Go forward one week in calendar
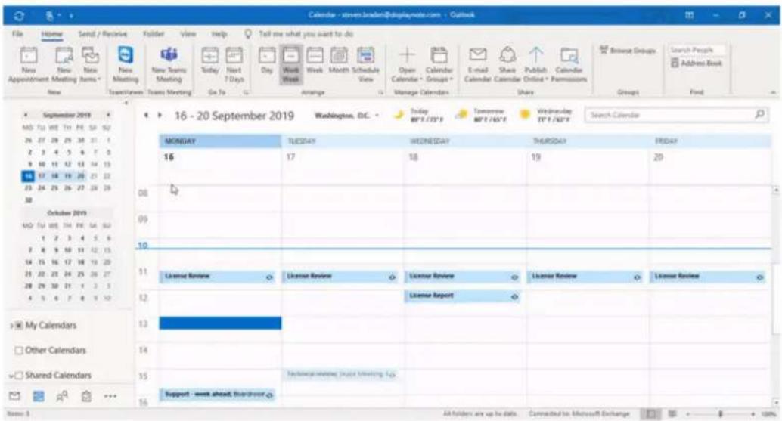Image resolution: width=782 pixels, height=421 pixels. click(x=160, y=115)
